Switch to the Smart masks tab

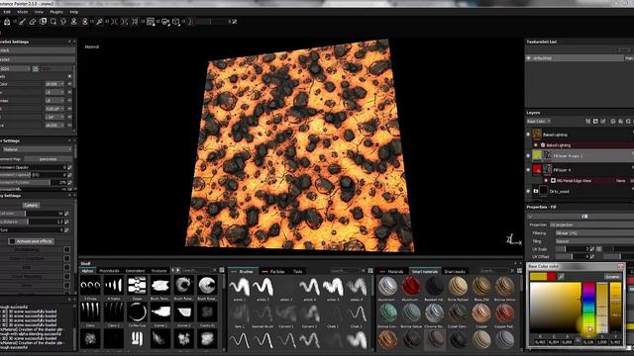pyautogui.click(x=455, y=272)
